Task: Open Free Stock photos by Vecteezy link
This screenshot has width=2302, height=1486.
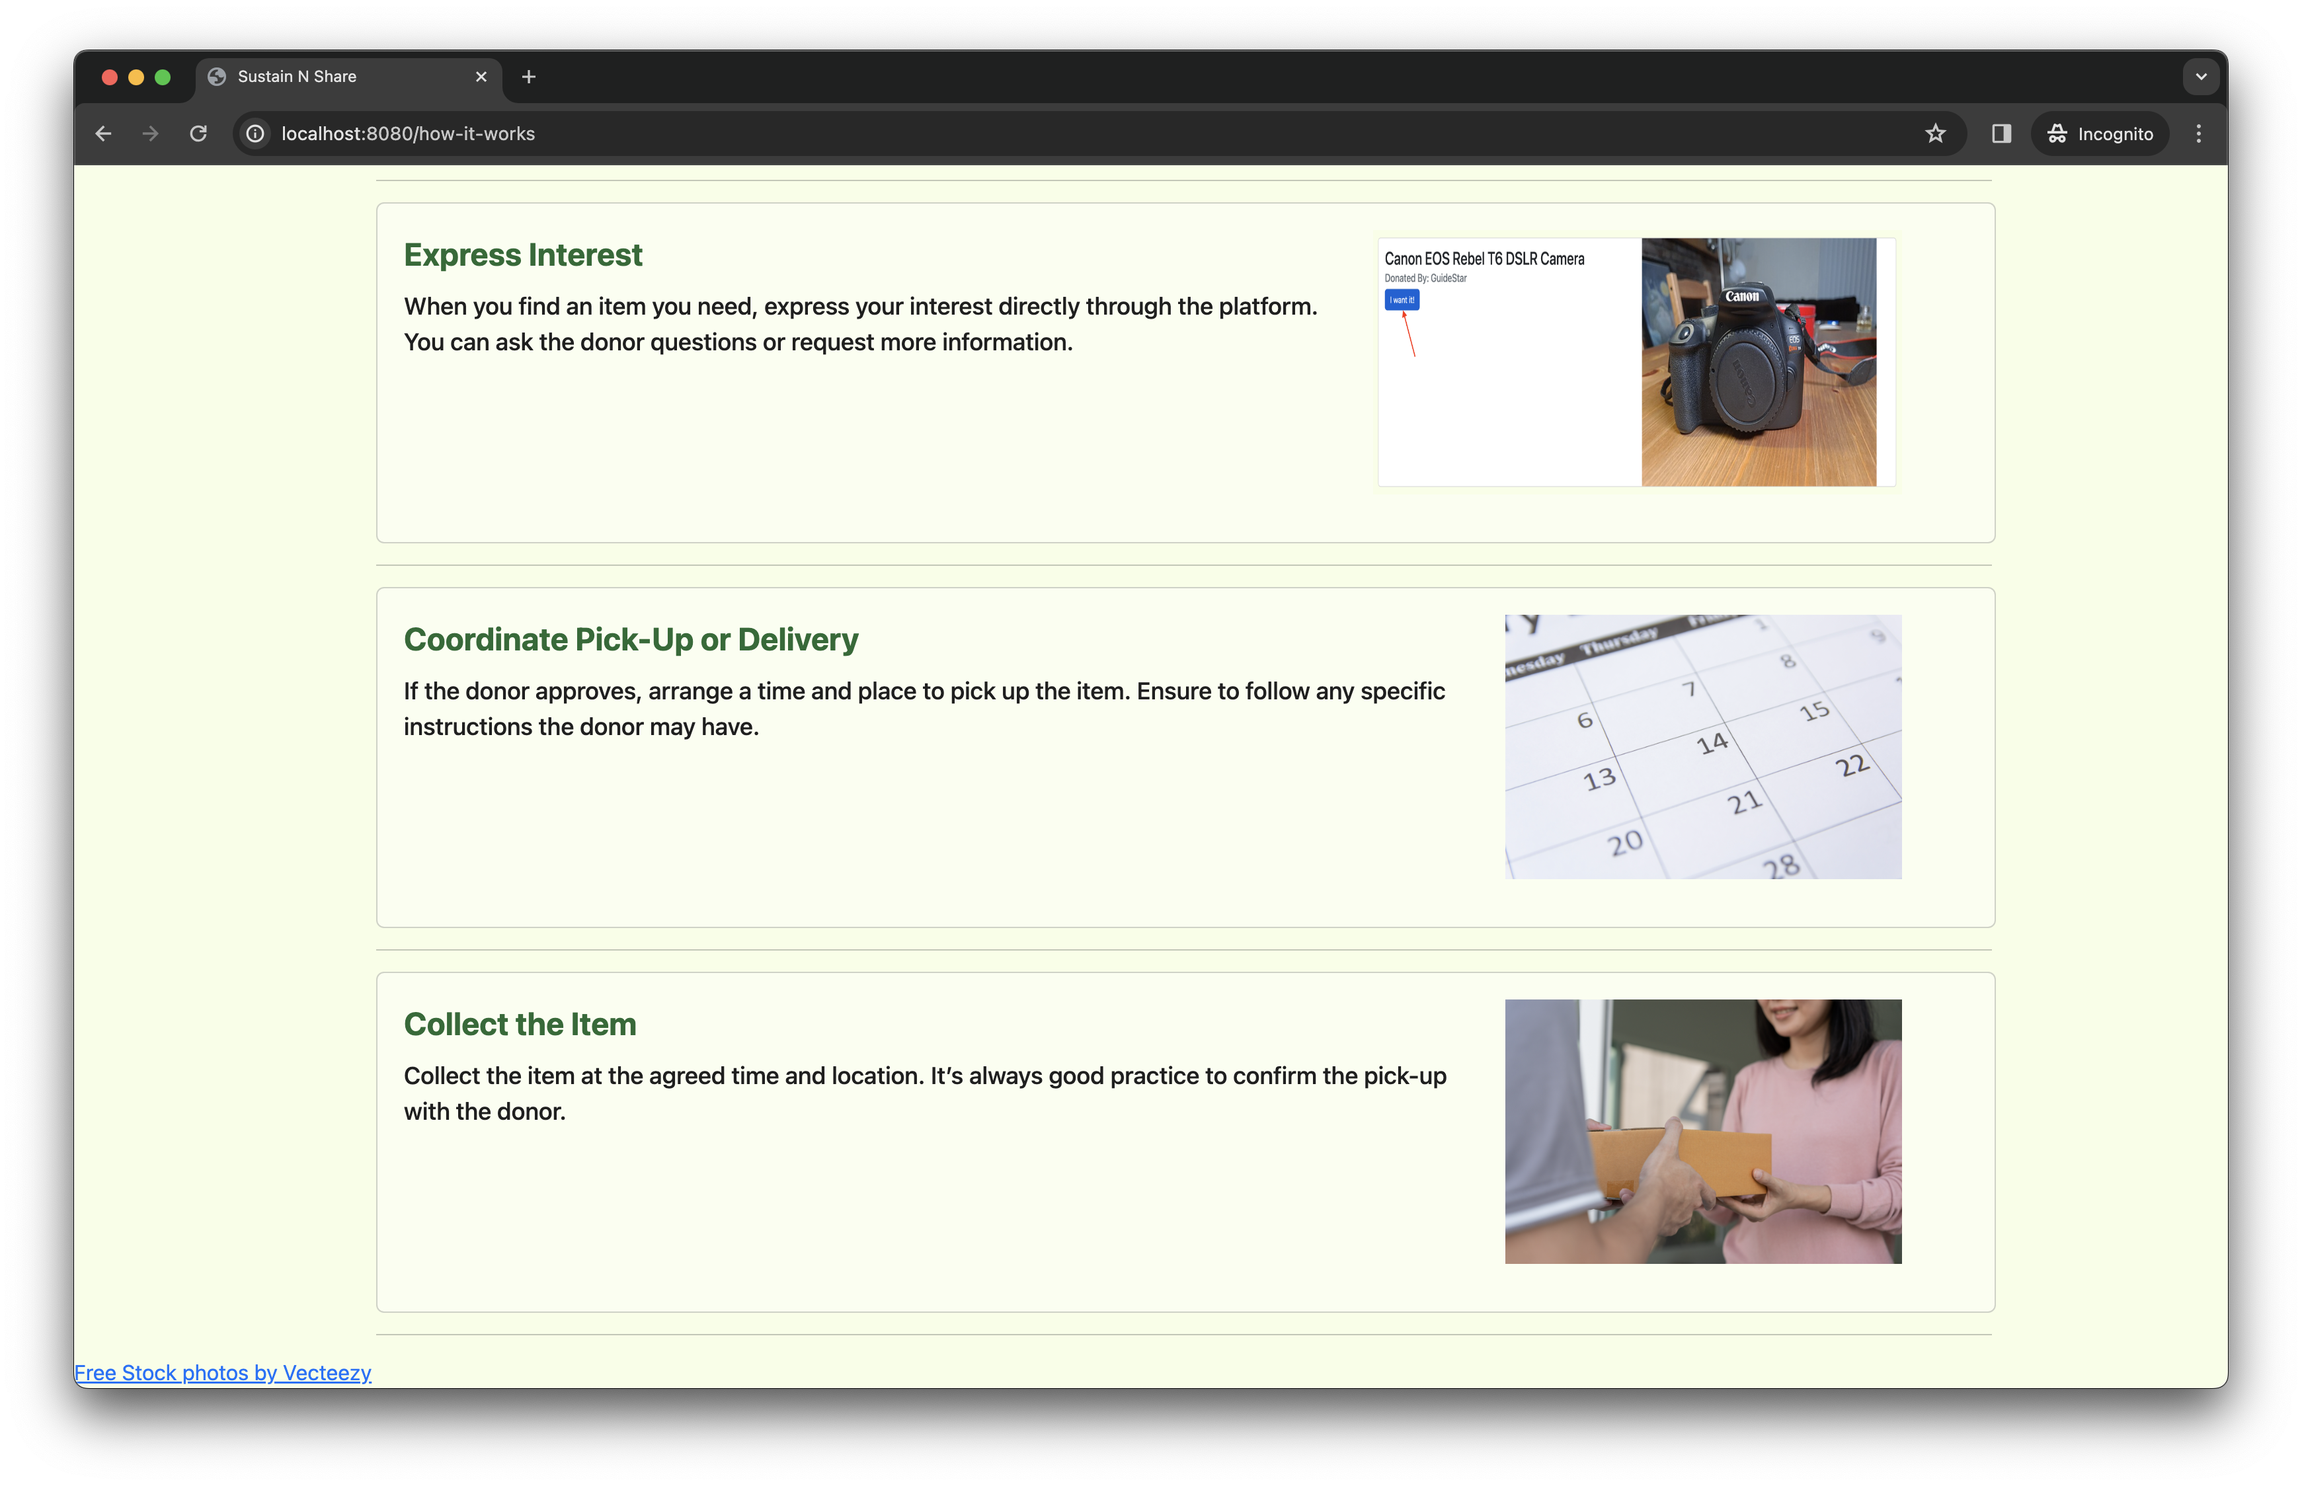Action: tap(223, 1372)
